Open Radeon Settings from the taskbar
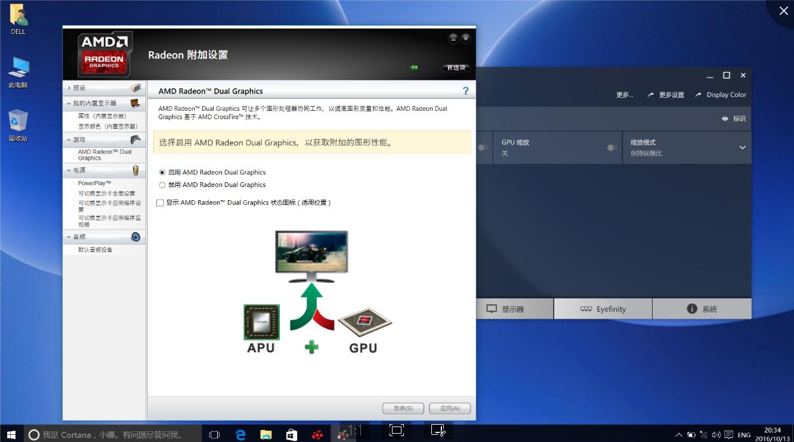The image size is (794, 442). (x=317, y=435)
